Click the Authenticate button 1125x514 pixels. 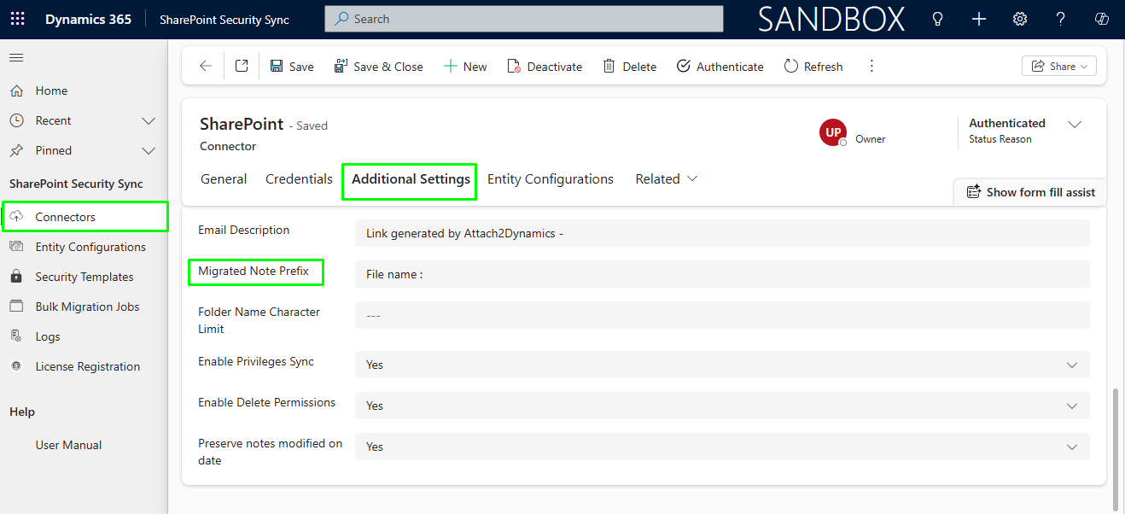click(x=720, y=67)
